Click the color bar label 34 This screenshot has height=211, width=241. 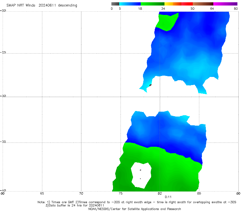pyautogui.click(x=163, y=8)
